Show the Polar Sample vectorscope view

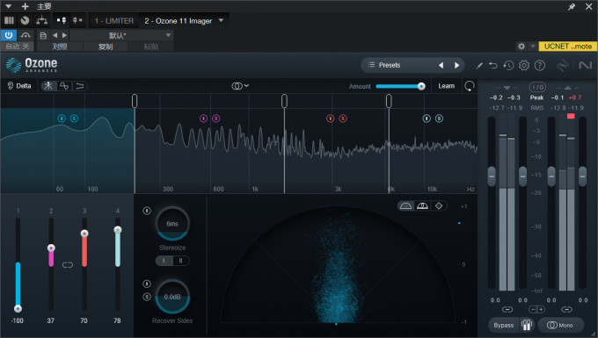pyautogui.click(x=405, y=206)
